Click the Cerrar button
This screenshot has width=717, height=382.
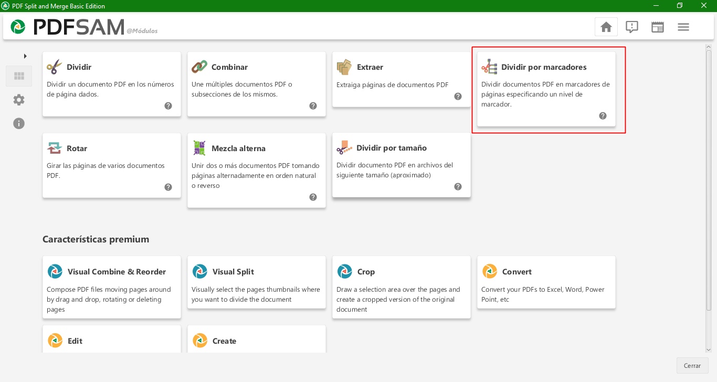coord(692,366)
